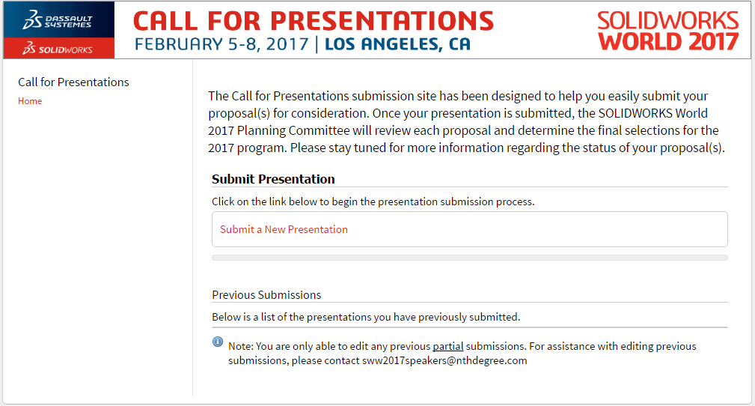The height and width of the screenshot is (406, 755).
Task: Click inside the presentation submission box
Action: pyautogui.click(x=469, y=229)
